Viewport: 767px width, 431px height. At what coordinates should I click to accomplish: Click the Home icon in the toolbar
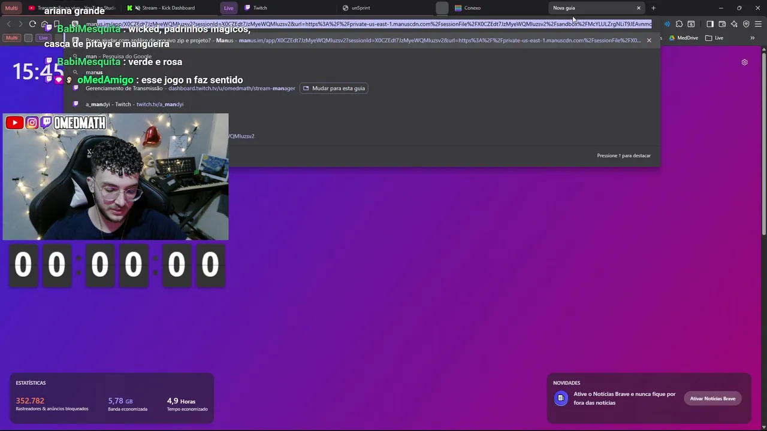click(x=45, y=25)
